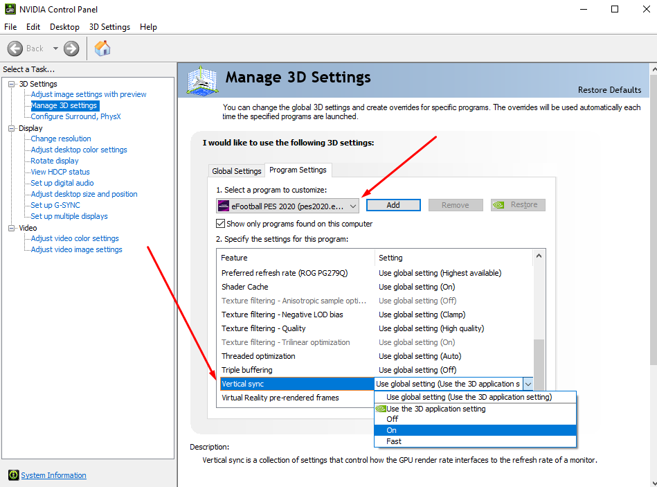This screenshot has height=487, width=657.
Task: Go to the Home icon in toolbar
Action: pyautogui.click(x=102, y=48)
